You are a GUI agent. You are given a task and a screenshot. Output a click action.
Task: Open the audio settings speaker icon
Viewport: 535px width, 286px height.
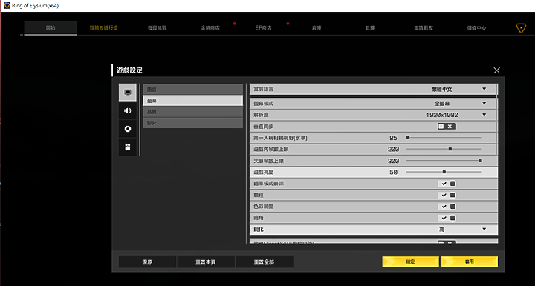pyautogui.click(x=128, y=110)
